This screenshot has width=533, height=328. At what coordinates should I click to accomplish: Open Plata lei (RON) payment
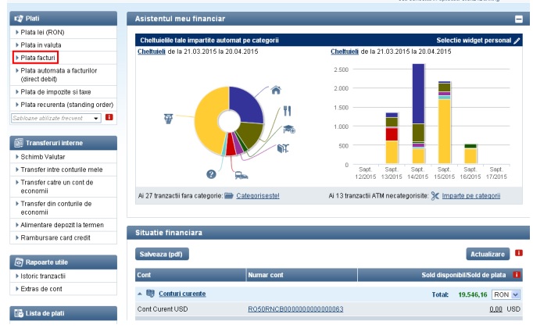point(42,32)
